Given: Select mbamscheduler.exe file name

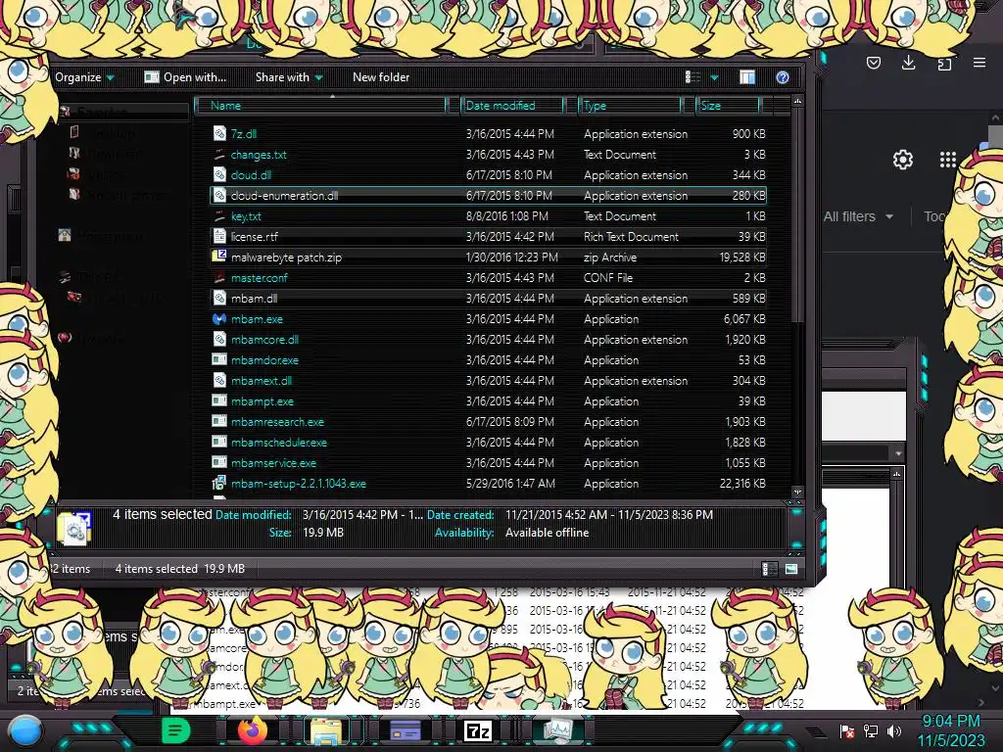Looking at the screenshot, I should 279,443.
